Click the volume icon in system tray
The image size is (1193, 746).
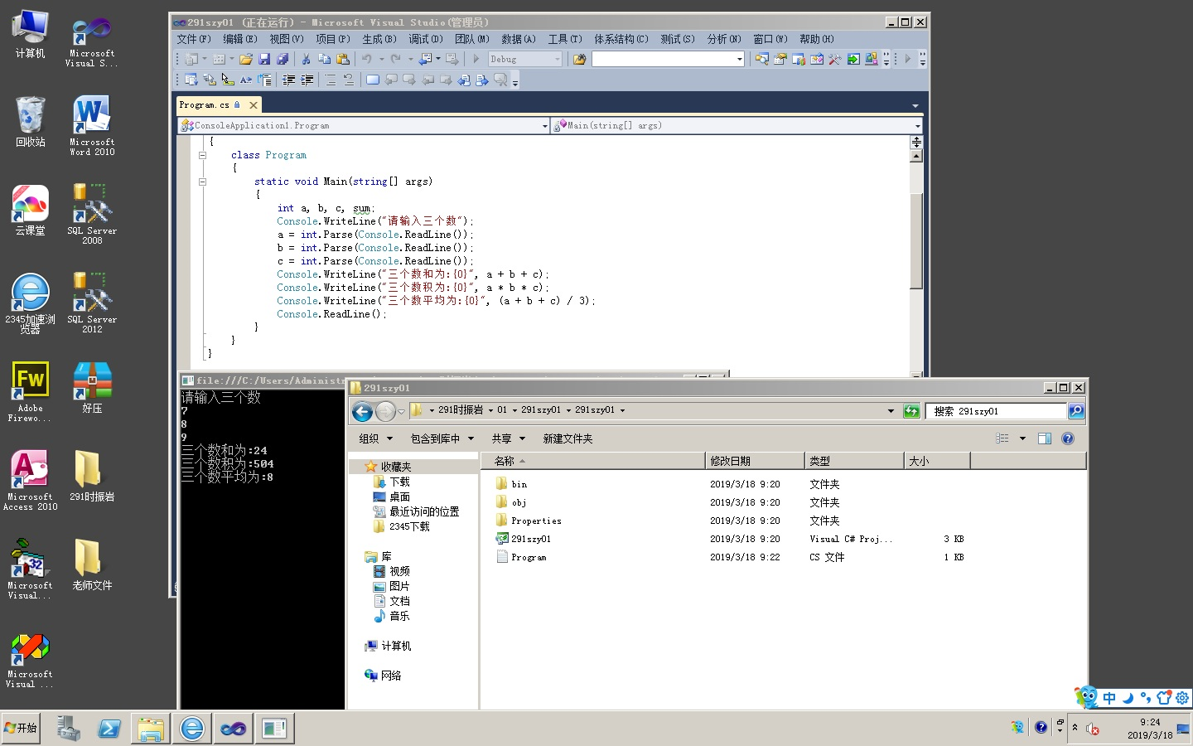[1093, 729]
